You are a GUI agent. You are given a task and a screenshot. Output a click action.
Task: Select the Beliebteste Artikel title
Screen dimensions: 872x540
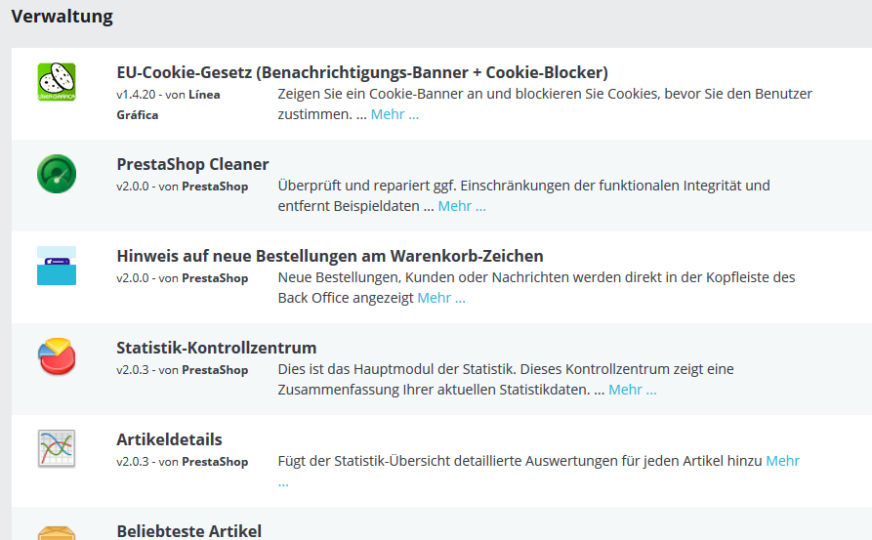[x=188, y=531]
